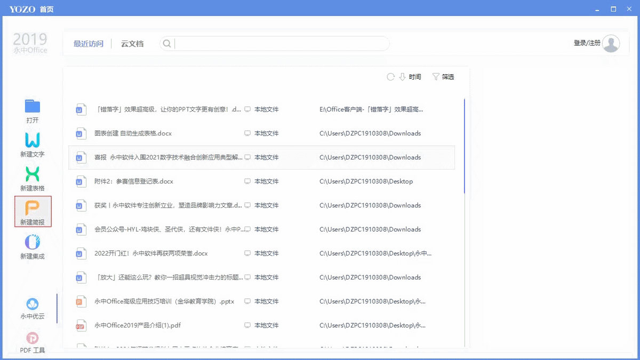
Task: Click Desktop\永中 path in 2022开门红 row
Action: pos(375,253)
